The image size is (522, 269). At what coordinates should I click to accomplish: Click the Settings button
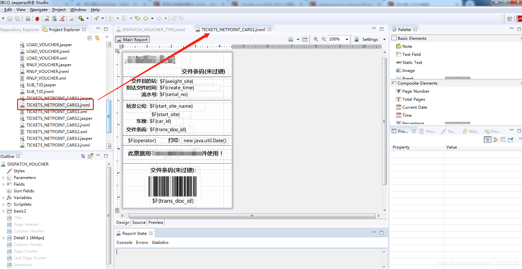pos(366,39)
